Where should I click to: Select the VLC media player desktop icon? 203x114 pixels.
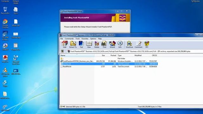(x=5, y=73)
